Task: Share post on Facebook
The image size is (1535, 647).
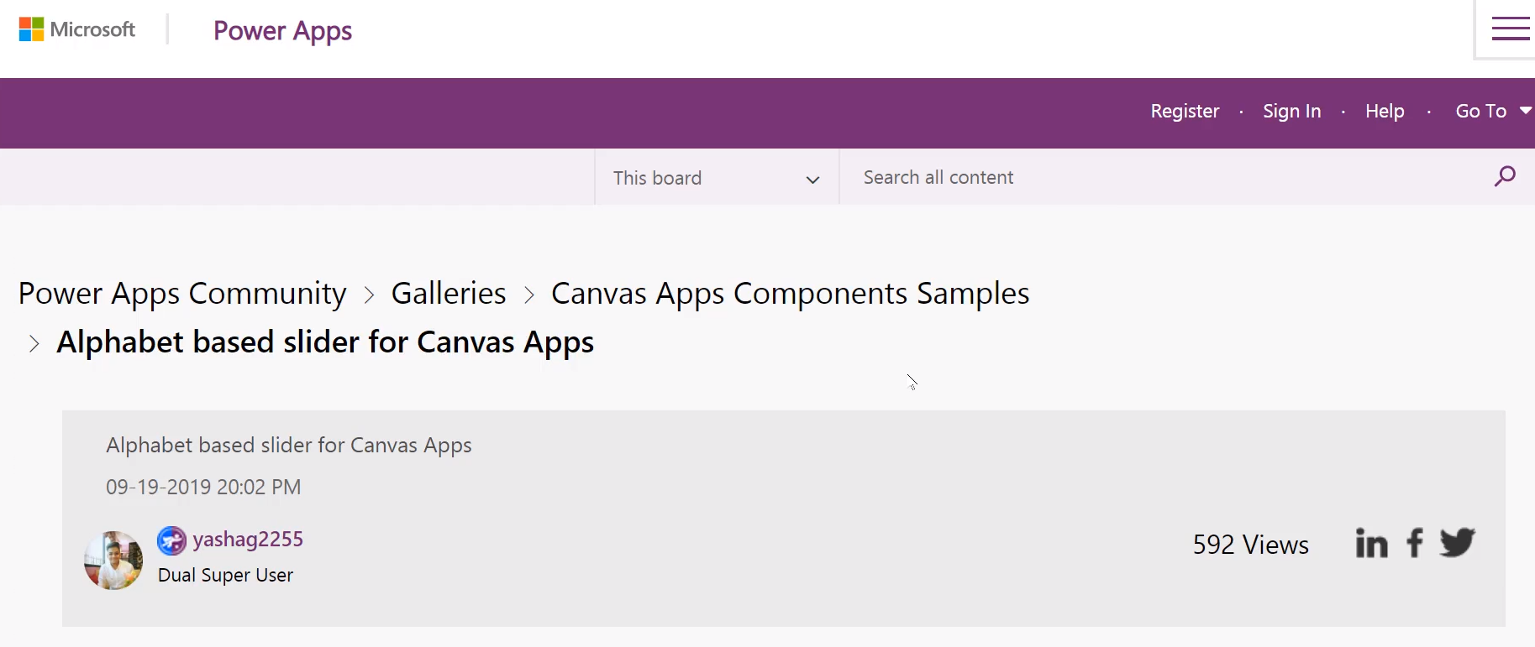Action: tap(1415, 543)
